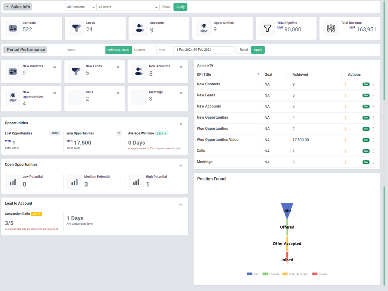Open the New Contacts row actions menu

pyautogui.click(x=374, y=84)
